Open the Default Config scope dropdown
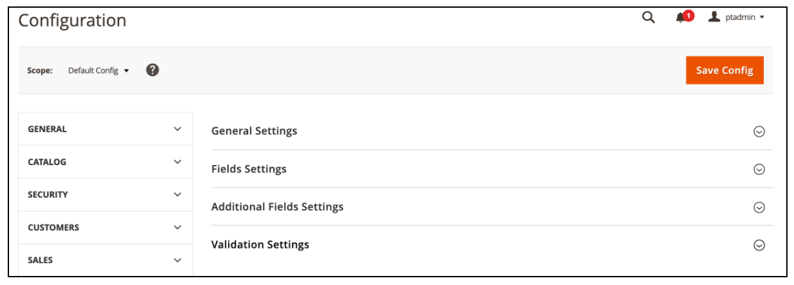 [x=99, y=71]
